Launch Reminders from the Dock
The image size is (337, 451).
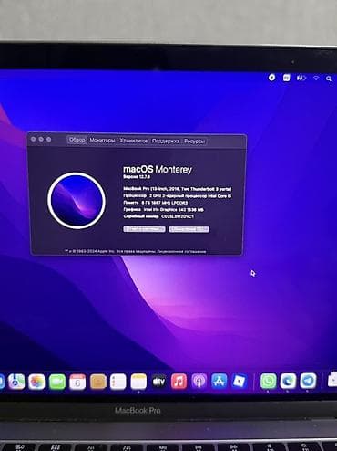[118, 382]
